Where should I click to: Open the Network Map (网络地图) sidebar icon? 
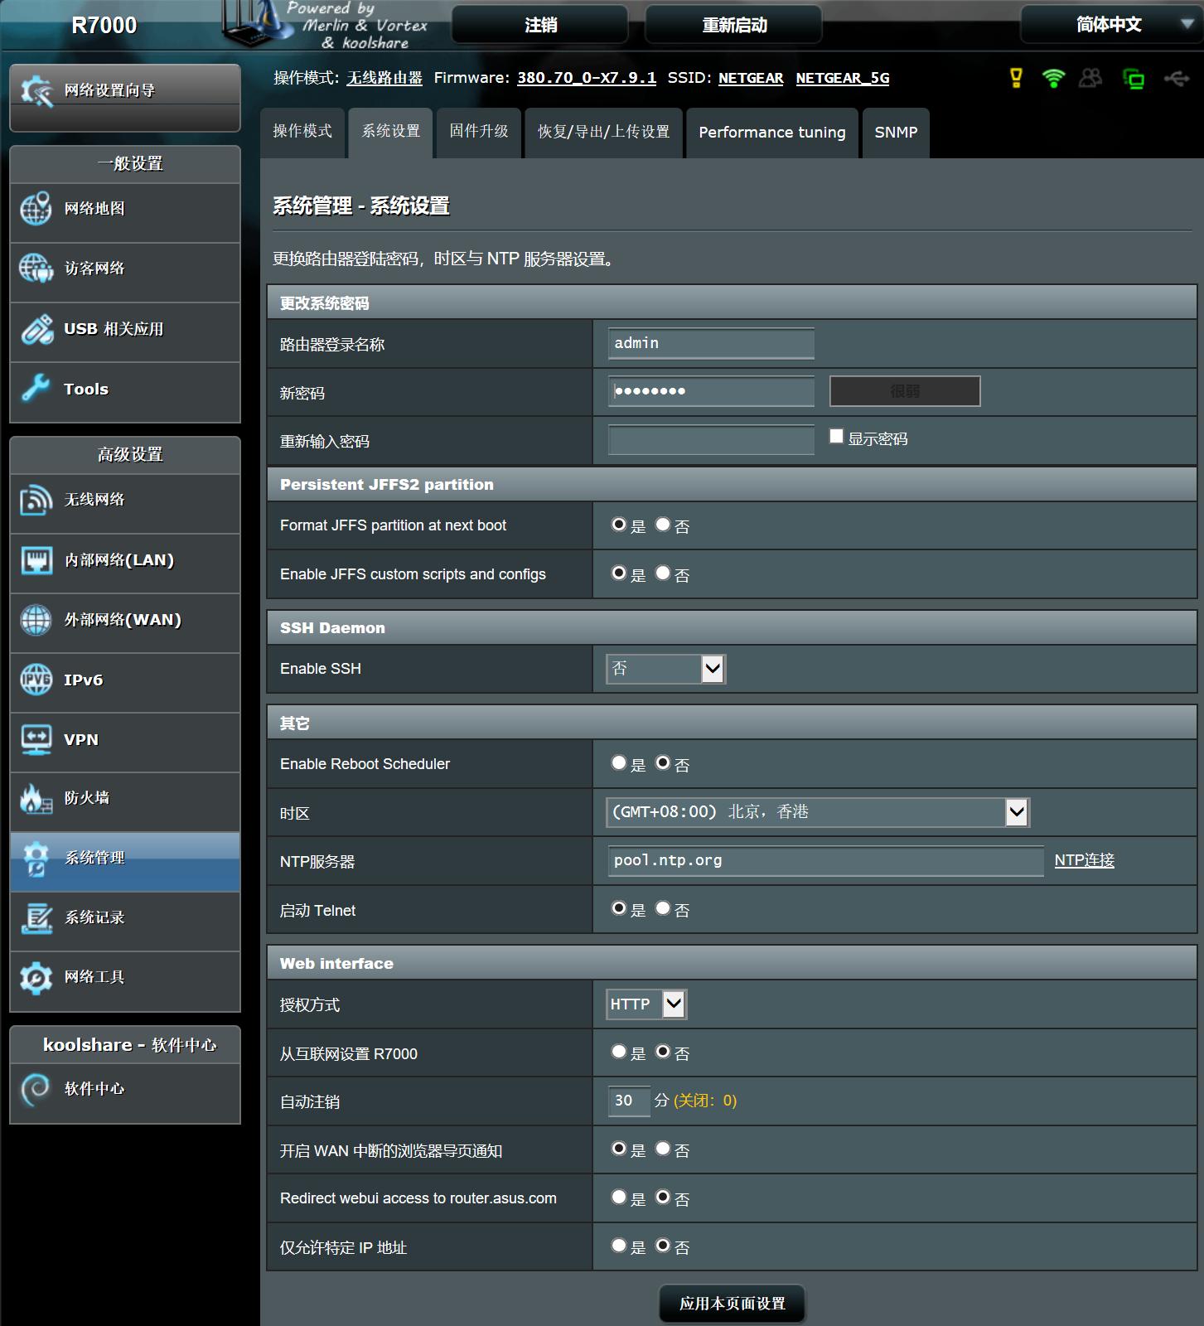(x=36, y=209)
